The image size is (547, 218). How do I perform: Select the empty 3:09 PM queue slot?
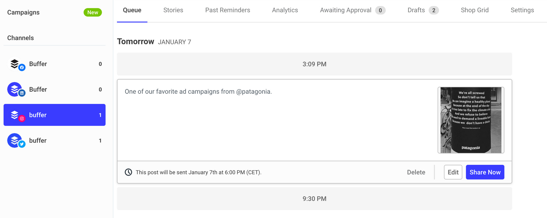tap(314, 64)
